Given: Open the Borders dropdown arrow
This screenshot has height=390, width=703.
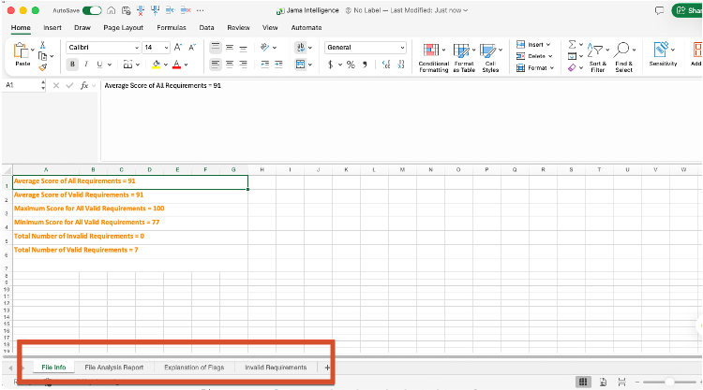Looking at the screenshot, I should (x=138, y=65).
